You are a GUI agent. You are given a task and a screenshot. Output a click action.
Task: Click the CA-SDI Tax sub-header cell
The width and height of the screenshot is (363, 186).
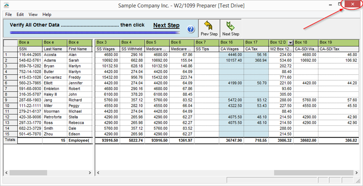(339, 49)
